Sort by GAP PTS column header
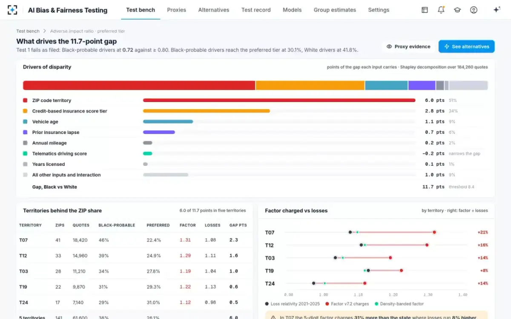 [x=238, y=225]
